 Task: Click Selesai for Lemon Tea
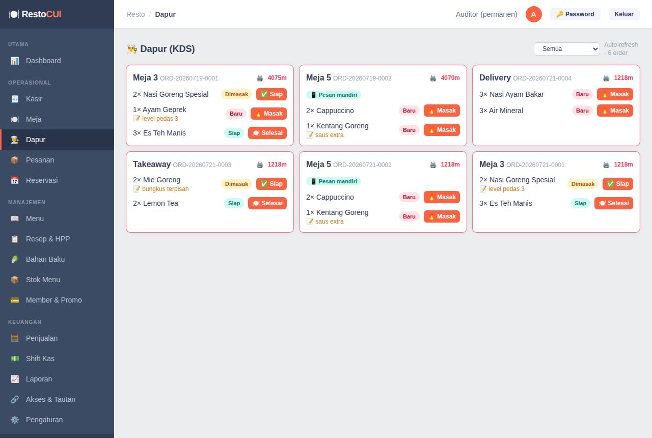click(267, 203)
